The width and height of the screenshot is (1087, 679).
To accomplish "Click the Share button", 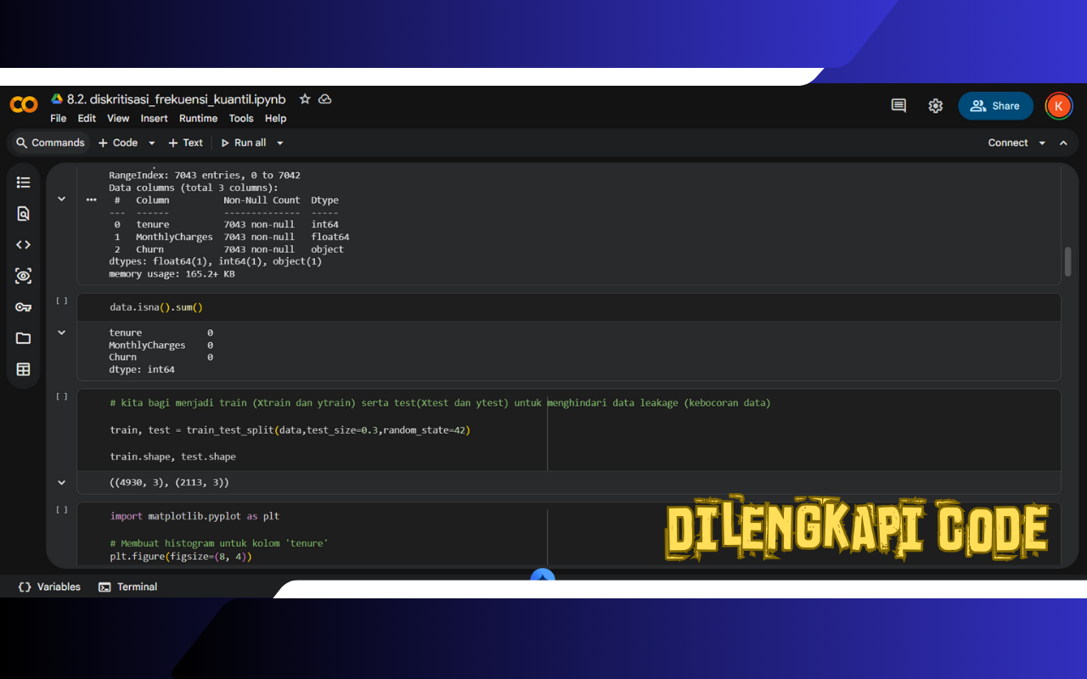I will (x=995, y=106).
